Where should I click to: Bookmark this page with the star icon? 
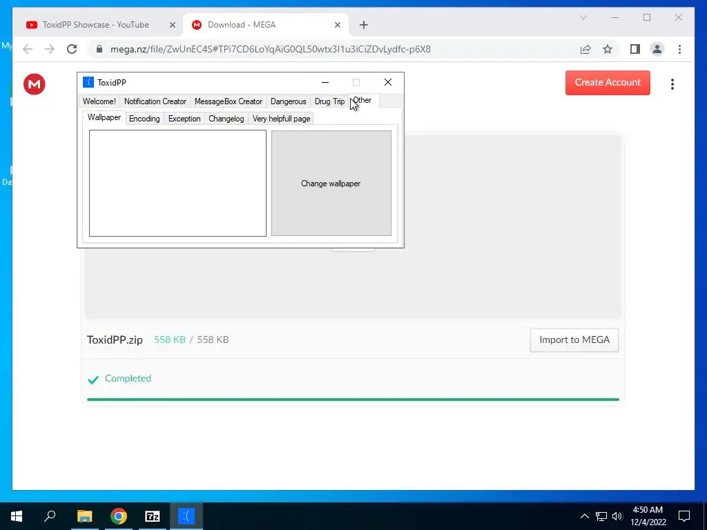(x=608, y=49)
